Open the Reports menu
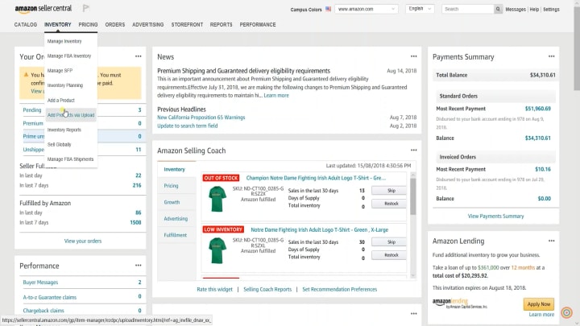 (x=222, y=24)
